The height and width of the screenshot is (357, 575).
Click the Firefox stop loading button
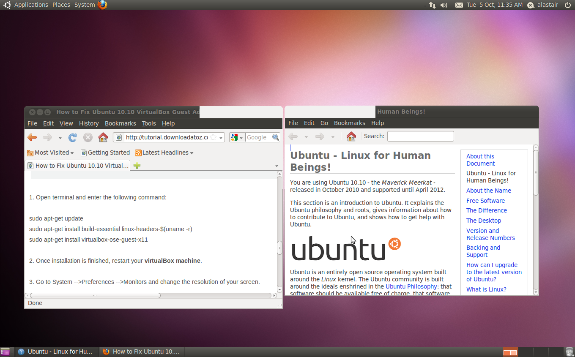click(x=88, y=137)
